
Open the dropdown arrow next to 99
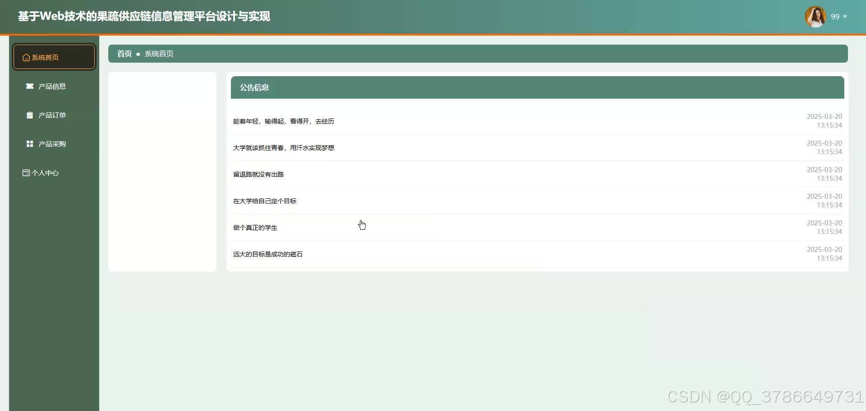click(x=847, y=17)
